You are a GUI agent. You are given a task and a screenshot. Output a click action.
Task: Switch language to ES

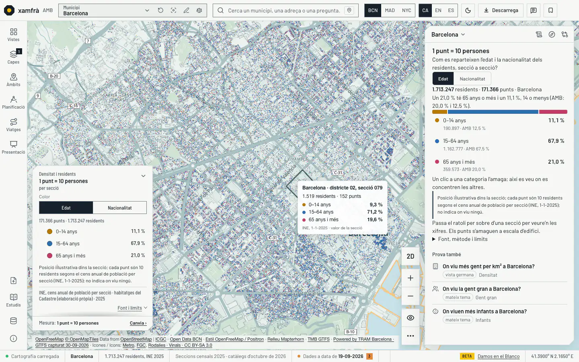click(451, 10)
